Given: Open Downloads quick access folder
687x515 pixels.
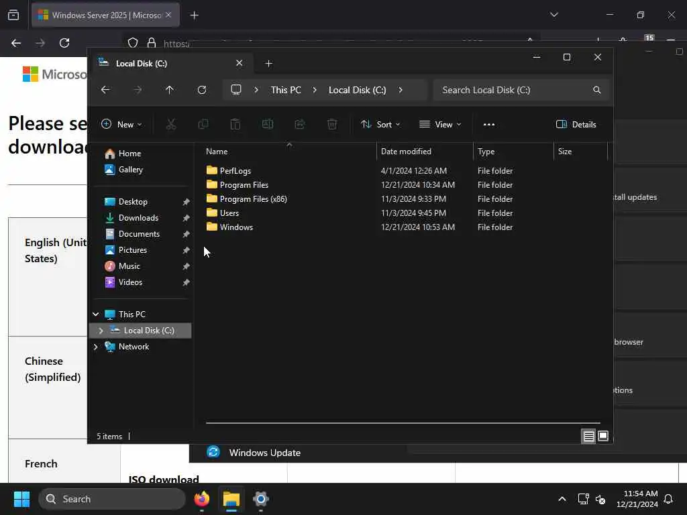Looking at the screenshot, I should click(138, 218).
